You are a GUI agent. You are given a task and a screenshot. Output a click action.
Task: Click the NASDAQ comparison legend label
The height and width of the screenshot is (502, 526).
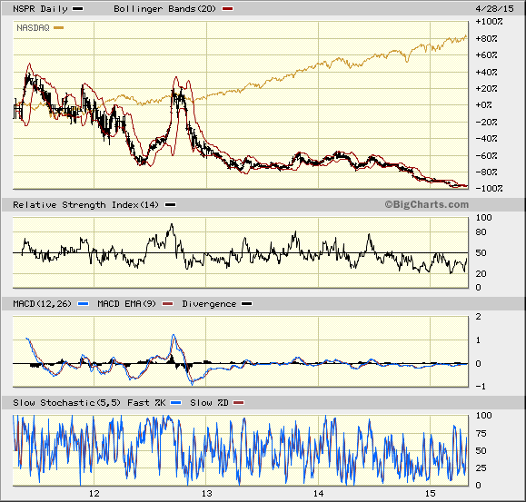click(x=33, y=28)
